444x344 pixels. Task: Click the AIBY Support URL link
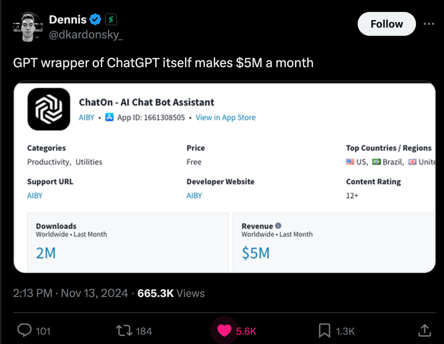click(35, 196)
